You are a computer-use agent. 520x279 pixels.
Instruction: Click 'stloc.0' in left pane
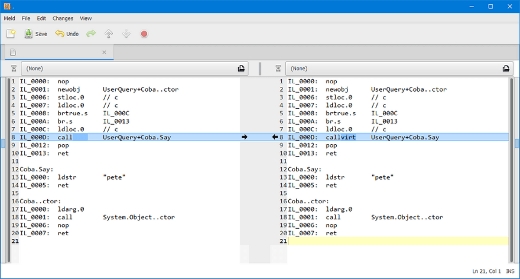coord(71,97)
